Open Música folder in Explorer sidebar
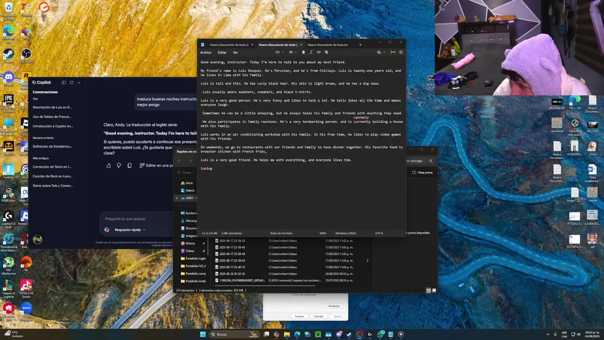This screenshot has height=340, width=604. pyautogui.click(x=188, y=243)
